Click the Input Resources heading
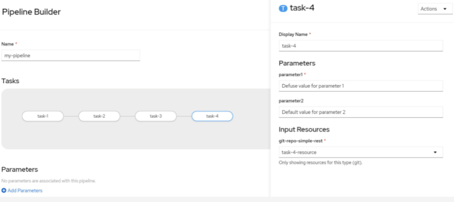454x202 pixels. (304, 130)
